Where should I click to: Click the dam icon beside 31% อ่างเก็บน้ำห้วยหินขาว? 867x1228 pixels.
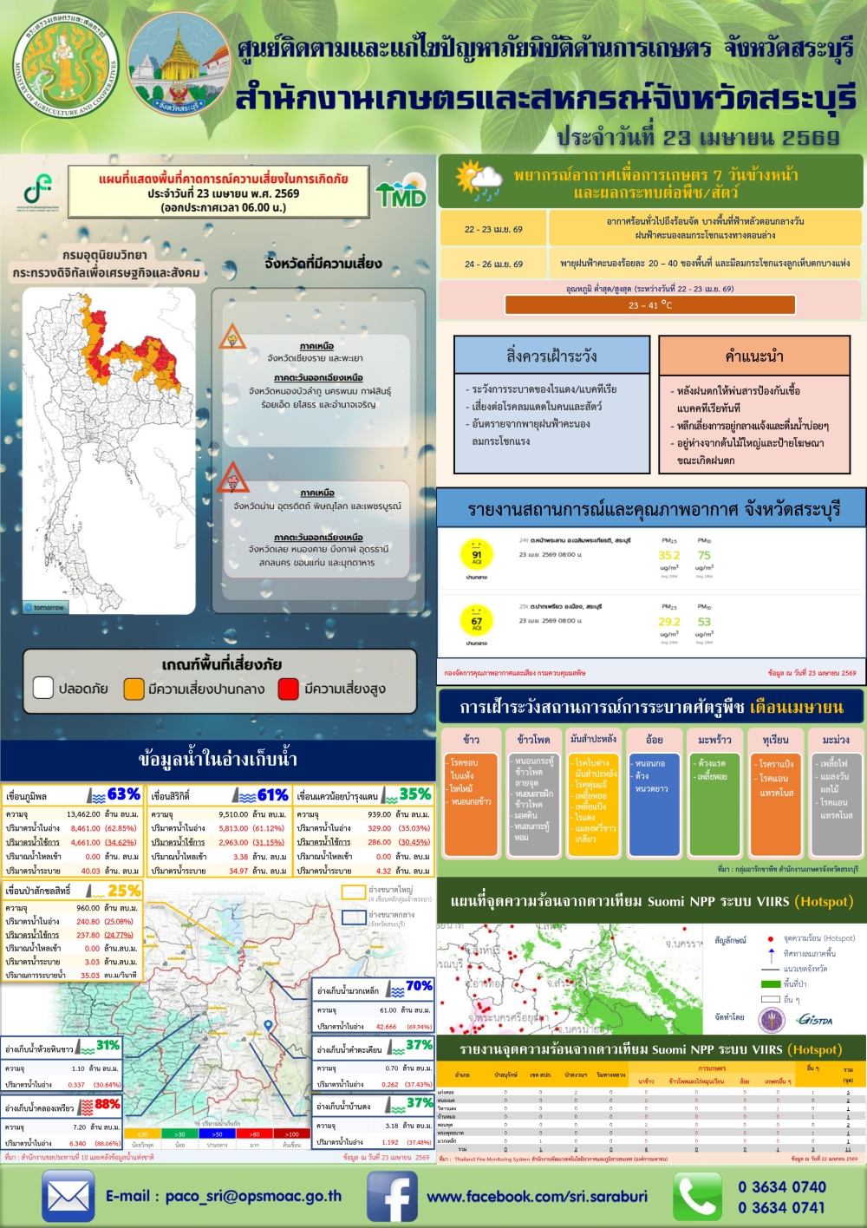[85, 1048]
